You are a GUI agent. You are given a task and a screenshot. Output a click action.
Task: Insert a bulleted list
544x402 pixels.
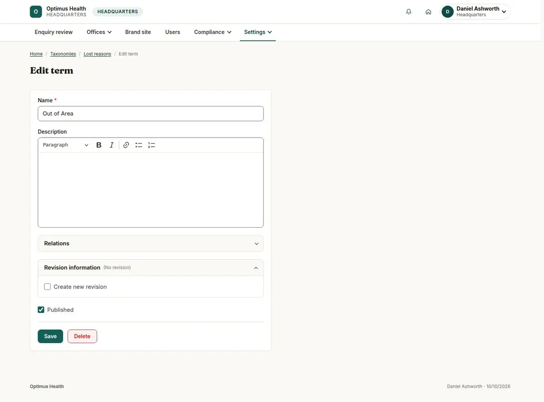pos(139,145)
